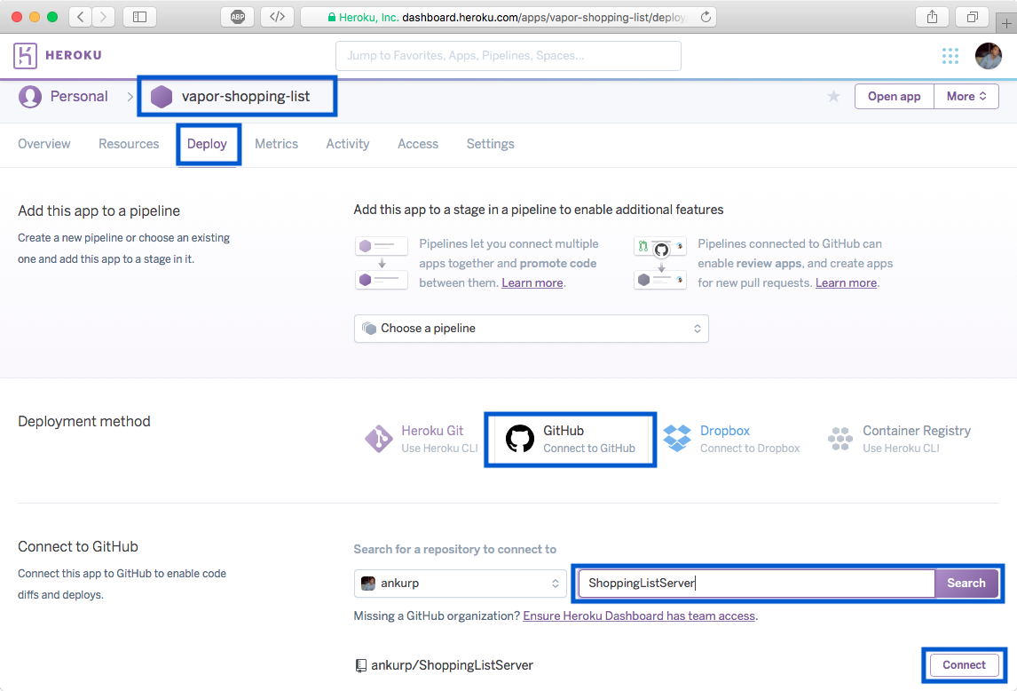Click the developer code extension icon
1017x691 pixels.
[x=277, y=17]
